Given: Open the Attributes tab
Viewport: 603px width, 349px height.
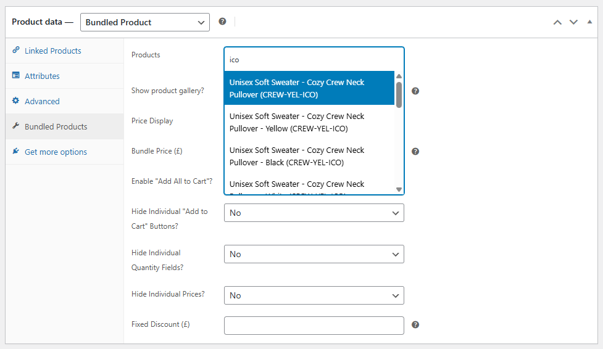Looking at the screenshot, I should [x=65, y=76].
